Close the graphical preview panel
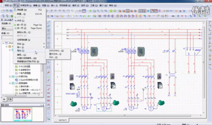 click(x=43, y=105)
